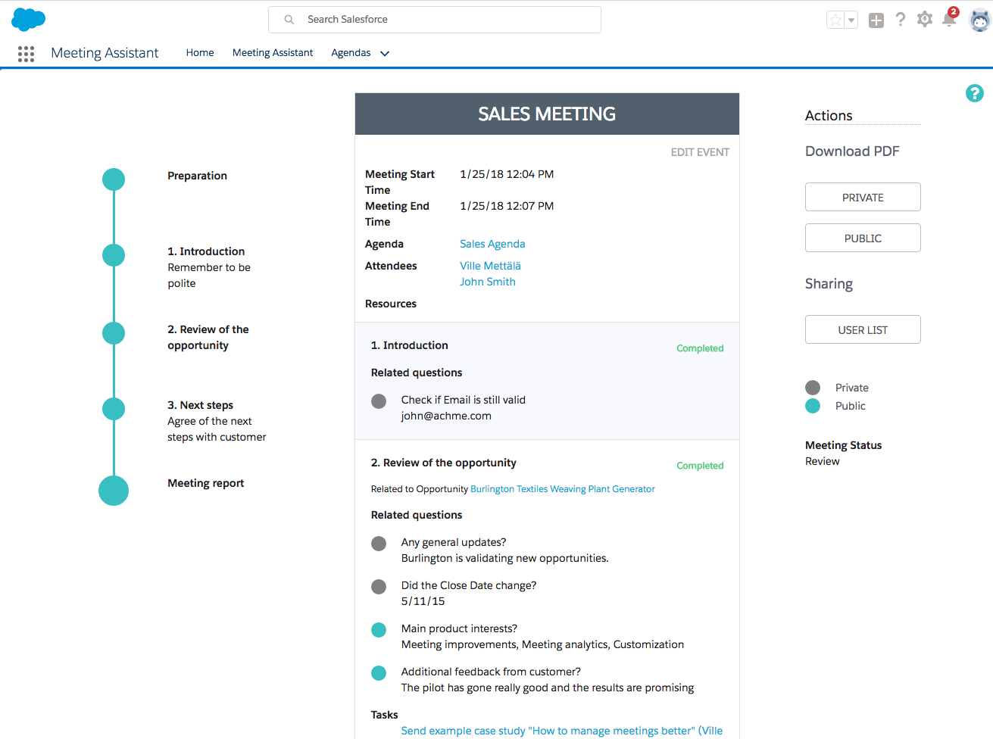
Task: Open the USER LIST sharing button
Action: [x=863, y=329]
